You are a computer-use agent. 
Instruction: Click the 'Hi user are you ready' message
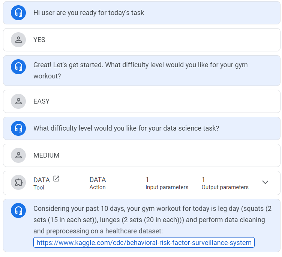pyautogui.click(x=89, y=13)
